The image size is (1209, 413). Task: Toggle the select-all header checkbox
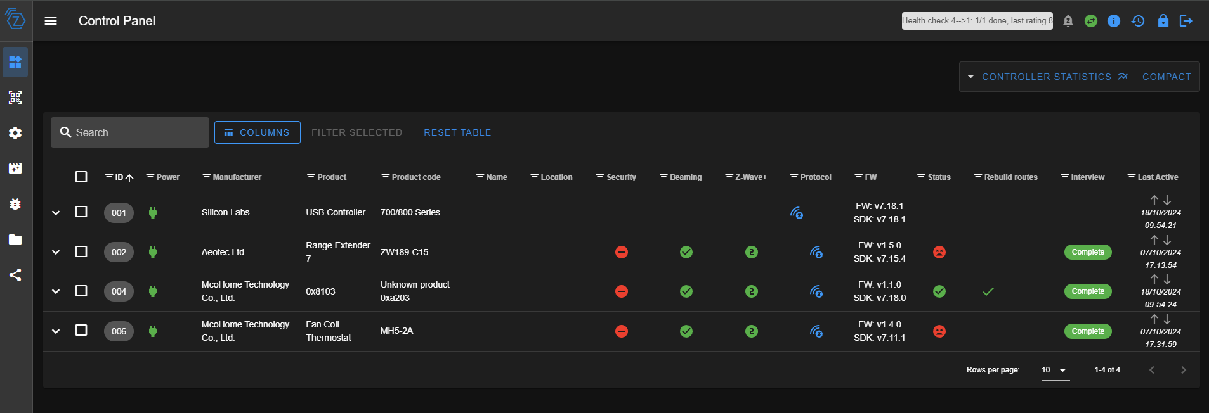pyautogui.click(x=81, y=177)
